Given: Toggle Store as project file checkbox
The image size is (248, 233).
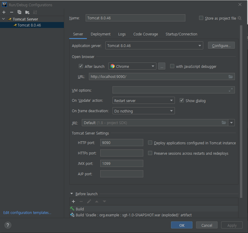Looking at the screenshot, I should tap(201, 18).
